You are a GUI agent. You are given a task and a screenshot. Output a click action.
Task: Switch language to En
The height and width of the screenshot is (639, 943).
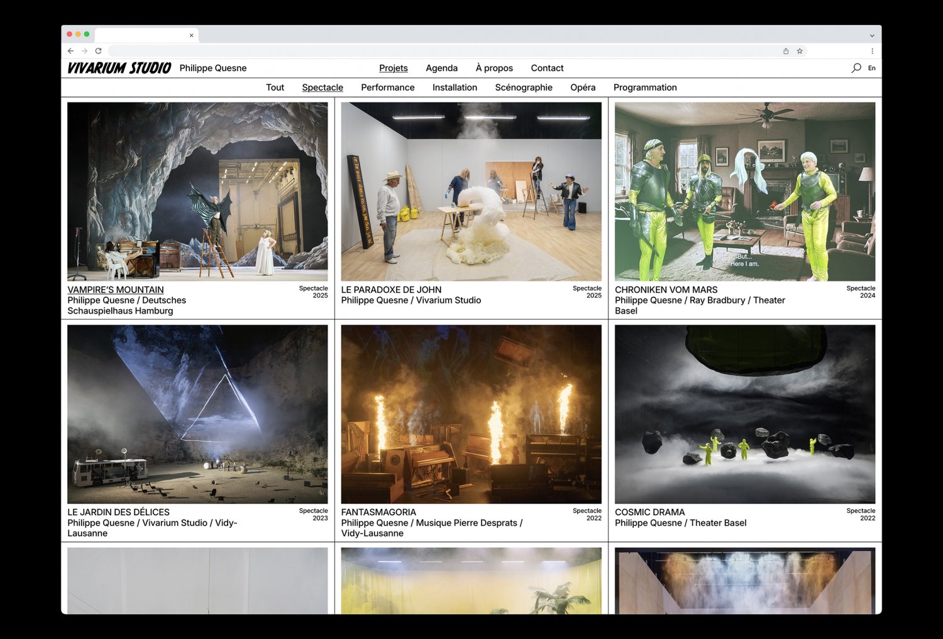pyautogui.click(x=872, y=68)
